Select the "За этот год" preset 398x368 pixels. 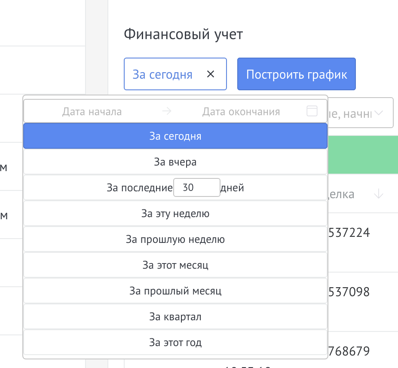point(175,343)
